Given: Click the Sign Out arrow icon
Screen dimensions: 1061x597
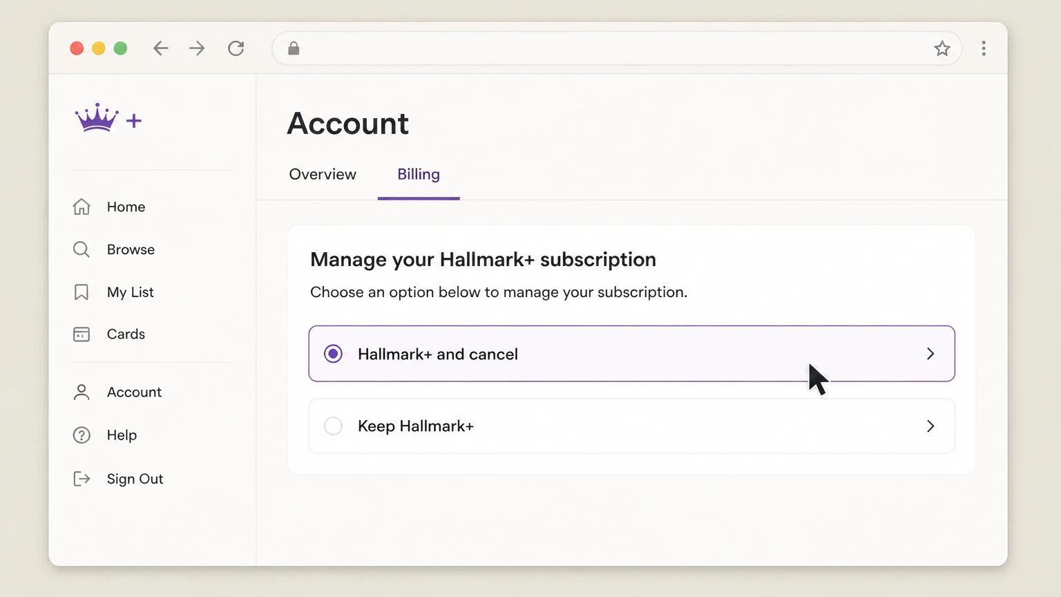Looking at the screenshot, I should click(x=82, y=479).
